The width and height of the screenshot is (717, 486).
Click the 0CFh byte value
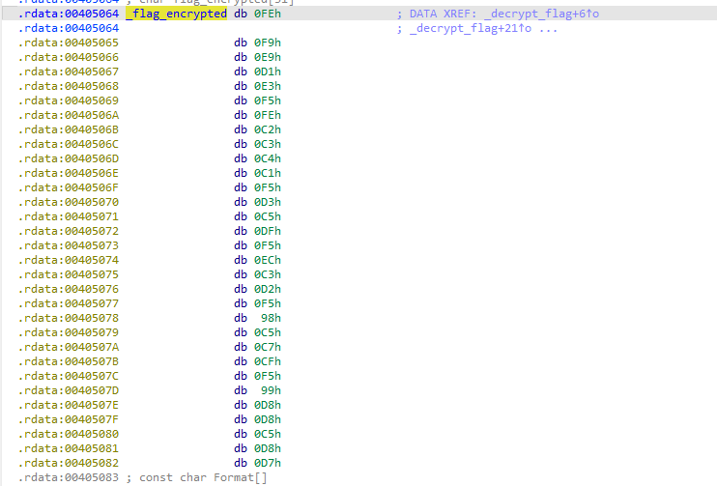click(268, 361)
